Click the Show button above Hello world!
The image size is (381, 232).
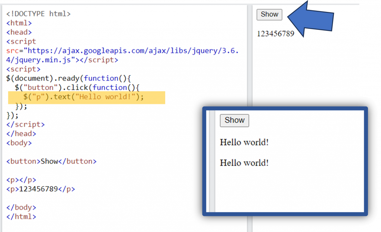click(x=234, y=120)
